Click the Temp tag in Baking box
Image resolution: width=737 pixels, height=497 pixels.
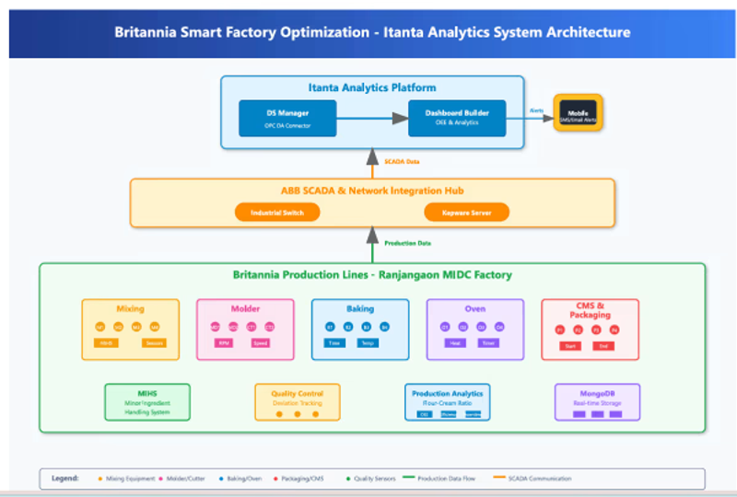pyautogui.click(x=368, y=343)
